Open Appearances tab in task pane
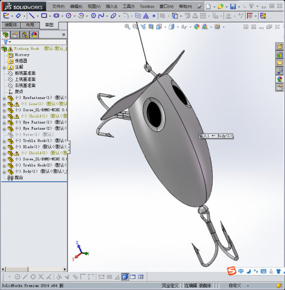The image size is (285, 290). [280, 79]
